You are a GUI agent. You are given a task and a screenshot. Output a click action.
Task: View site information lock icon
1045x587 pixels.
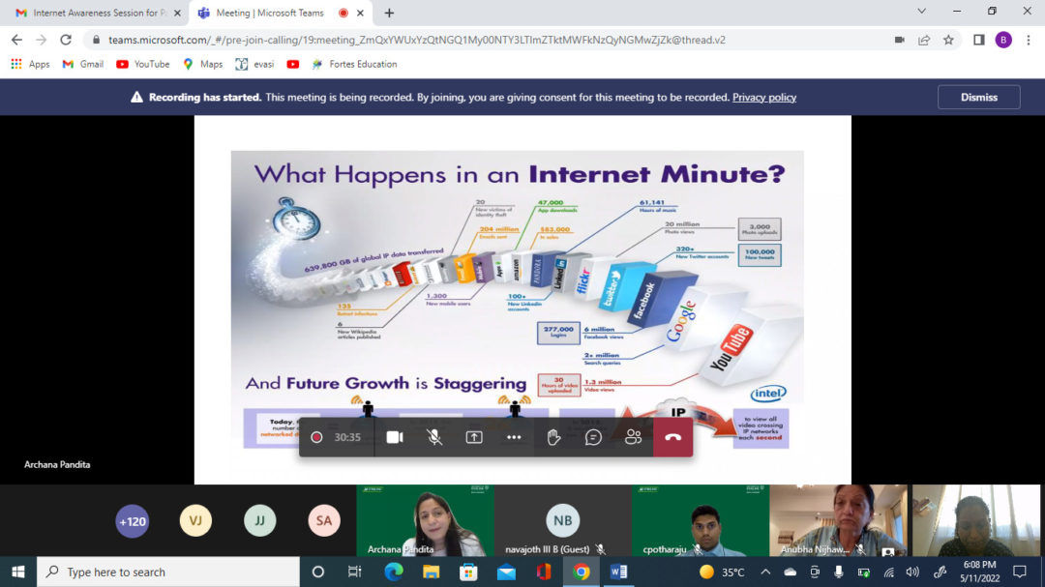click(96, 40)
